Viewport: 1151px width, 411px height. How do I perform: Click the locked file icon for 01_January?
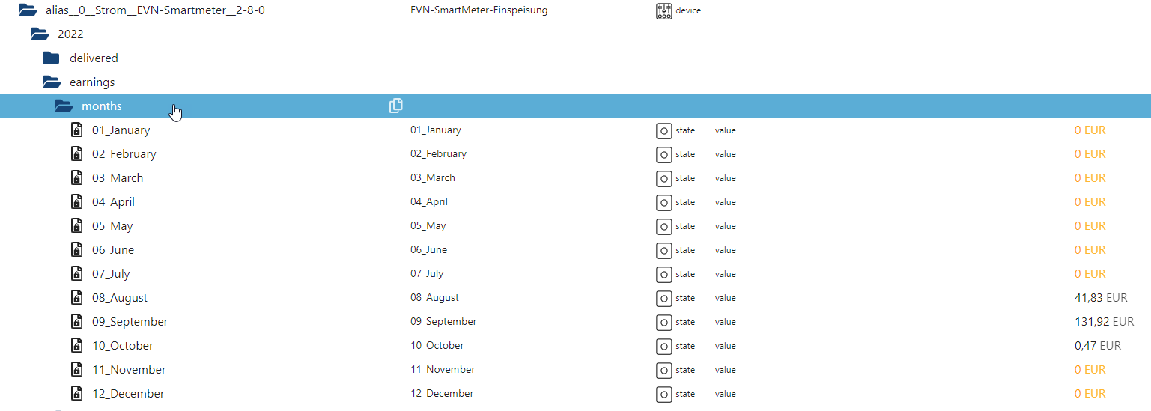[x=76, y=130]
